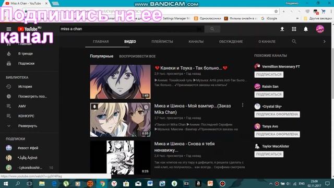Click ВОСПРОИЗВЕСТИ ВСЕ
The width and height of the screenshot is (334, 188).
pyautogui.click(x=137, y=56)
